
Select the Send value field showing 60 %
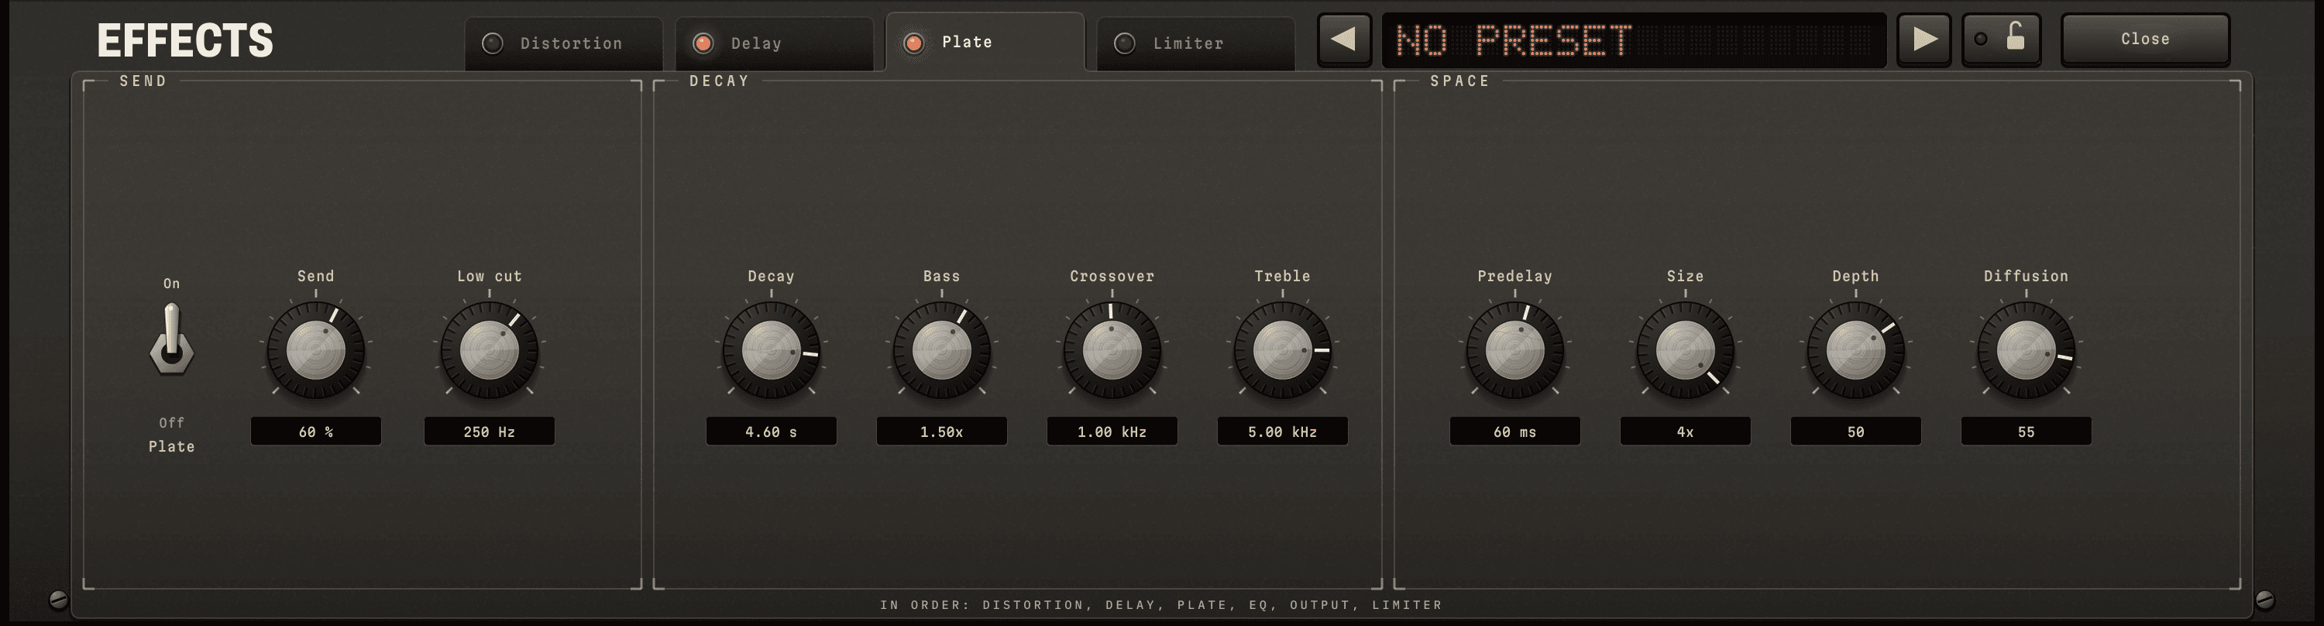click(x=316, y=432)
